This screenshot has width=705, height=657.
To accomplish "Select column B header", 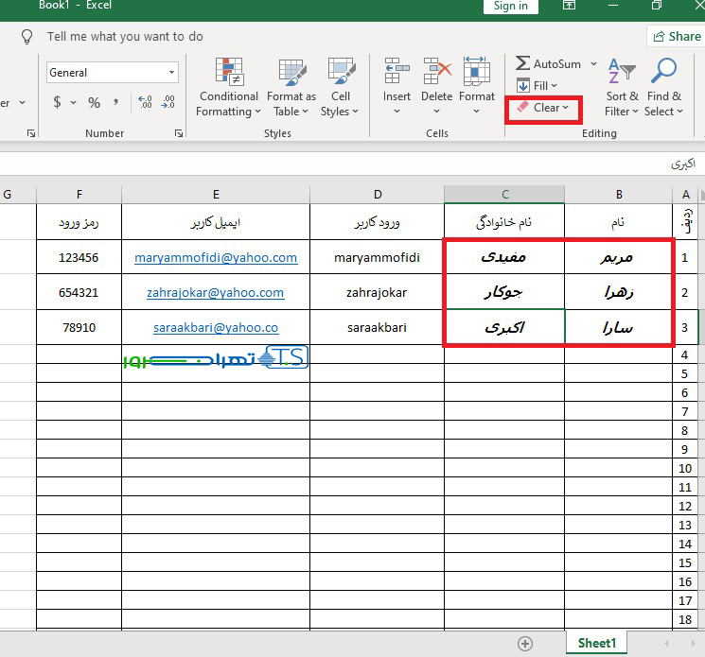I will 619,195.
